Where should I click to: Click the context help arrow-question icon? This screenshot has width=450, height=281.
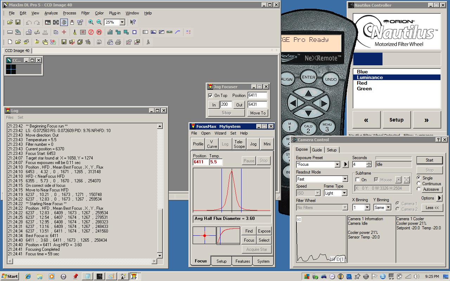click(133, 22)
